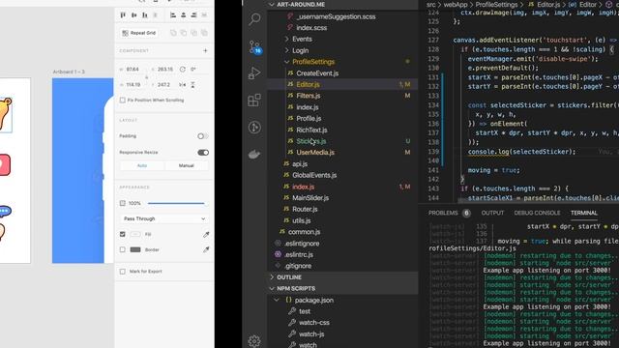Open the Docker whale view in activity bar

click(x=254, y=155)
